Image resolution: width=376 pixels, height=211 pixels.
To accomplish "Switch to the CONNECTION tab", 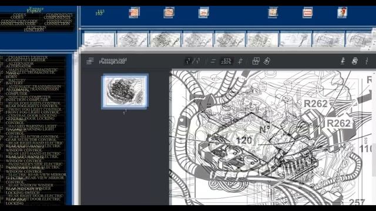I will coord(58,22).
